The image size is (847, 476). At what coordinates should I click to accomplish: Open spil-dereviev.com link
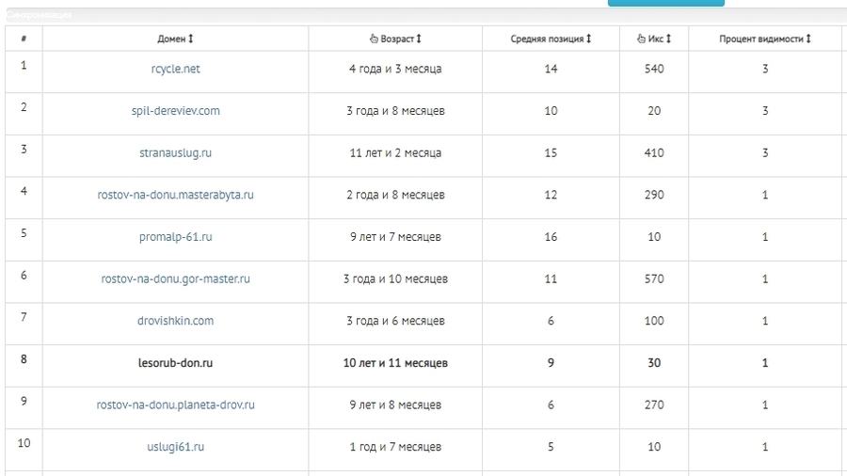coord(176,111)
